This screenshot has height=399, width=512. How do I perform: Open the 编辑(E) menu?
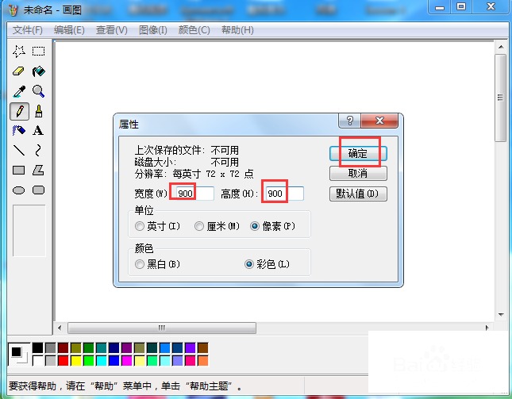pyautogui.click(x=69, y=30)
